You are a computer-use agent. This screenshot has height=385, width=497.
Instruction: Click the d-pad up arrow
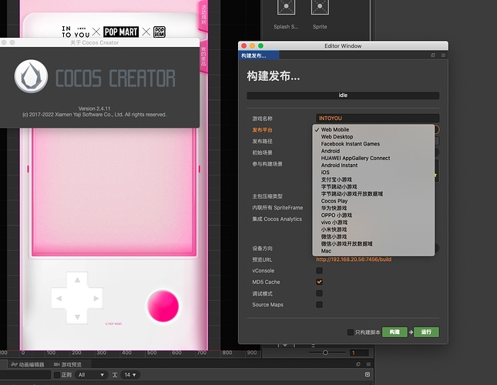(x=77, y=280)
